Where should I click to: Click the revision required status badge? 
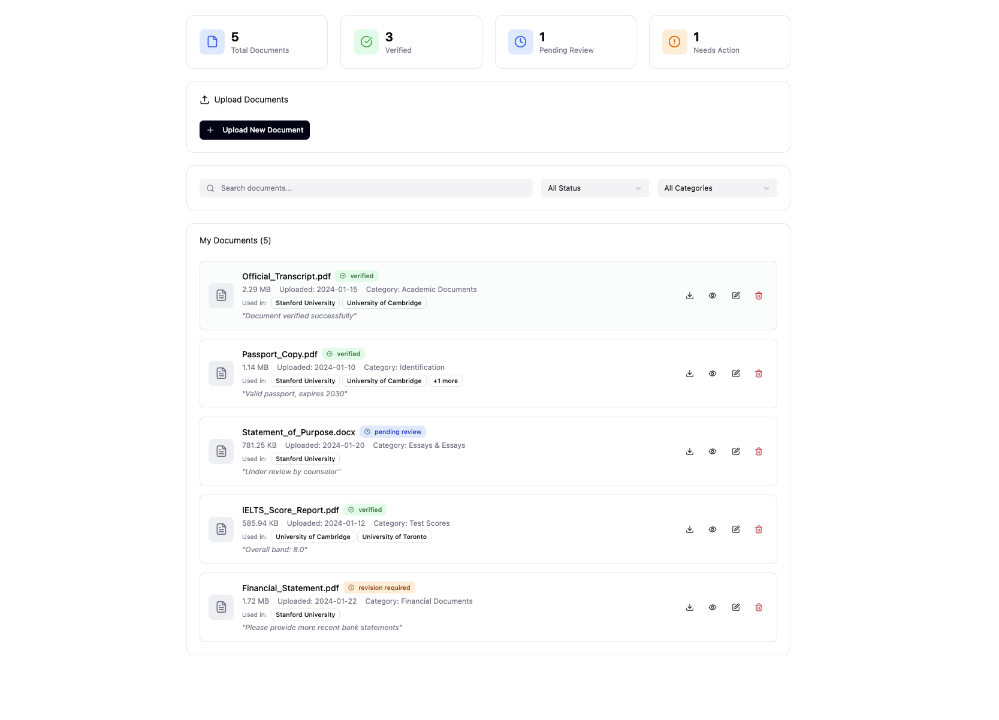pyautogui.click(x=379, y=588)
